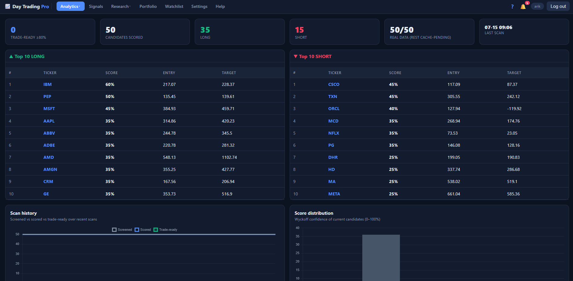Screen dimensions: 573x281
Task: Open notifications bell with 5 alerts
Action: click(523, 6)
